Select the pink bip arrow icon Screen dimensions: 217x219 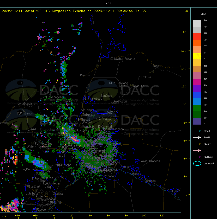(x=197, y=151)
